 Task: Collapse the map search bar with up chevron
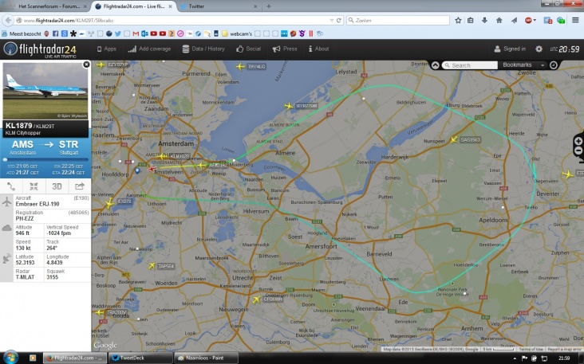435,65
